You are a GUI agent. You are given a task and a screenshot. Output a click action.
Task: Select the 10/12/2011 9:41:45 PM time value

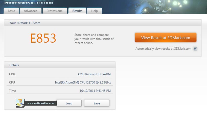[95, 91]
